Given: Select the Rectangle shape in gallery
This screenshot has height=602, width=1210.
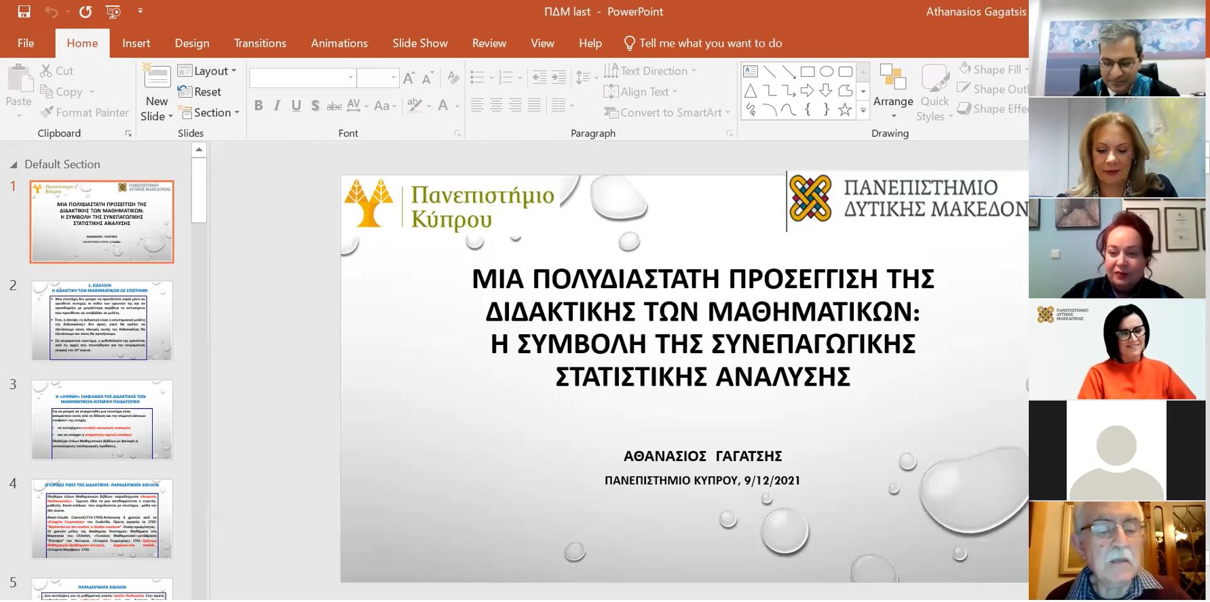Looking at the screenshot, I should tap(808, 71).
